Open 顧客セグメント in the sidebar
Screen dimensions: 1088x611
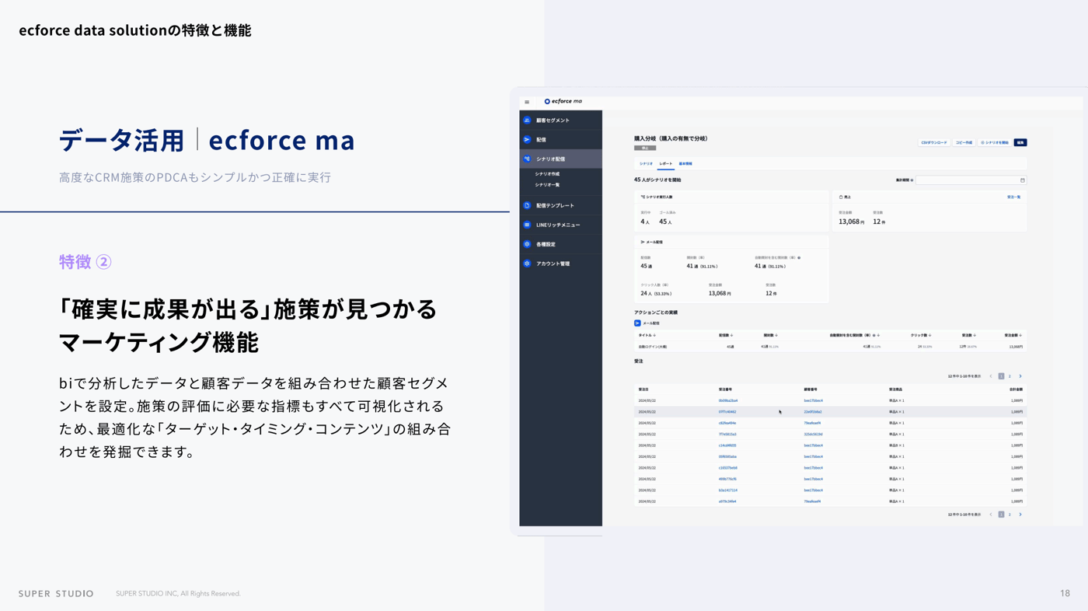coord(560,120)
